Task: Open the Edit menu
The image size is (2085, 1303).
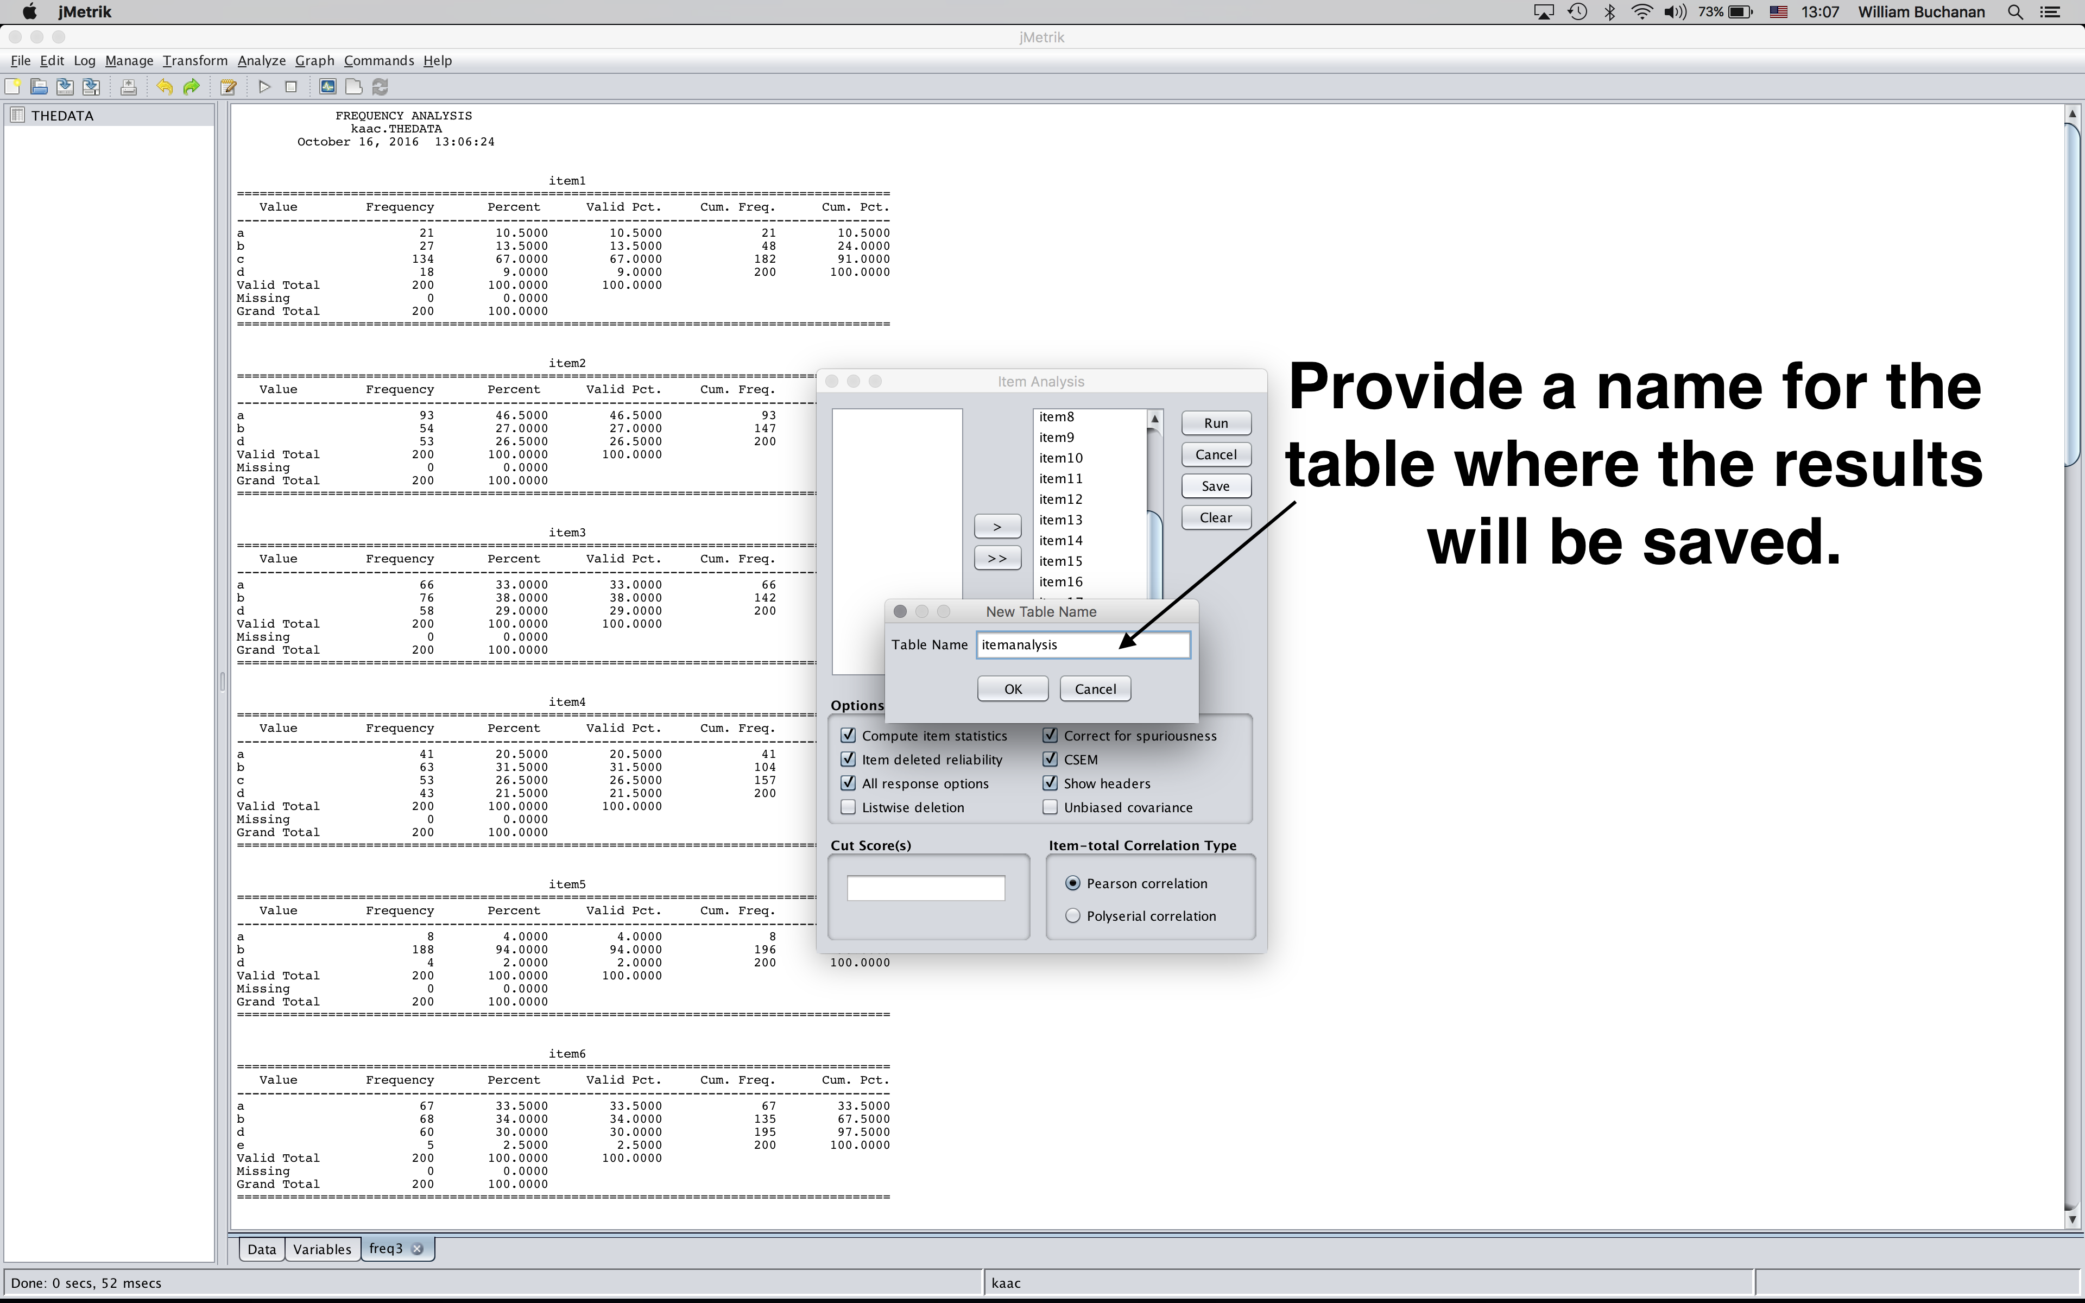Action: [52, 60]
